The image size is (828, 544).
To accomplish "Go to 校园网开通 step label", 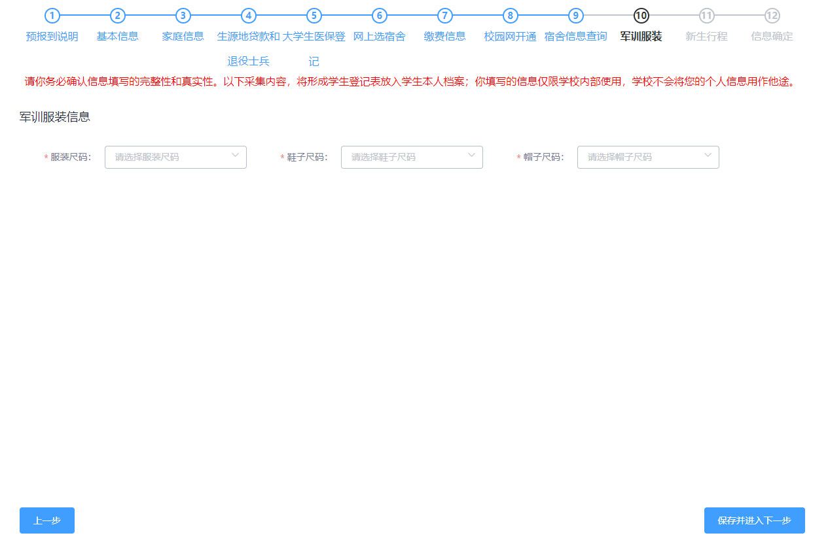I will coord(511,37).
